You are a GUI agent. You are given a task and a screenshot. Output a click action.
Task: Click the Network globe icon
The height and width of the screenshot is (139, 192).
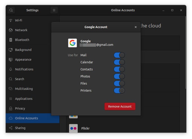coord(11,30)
